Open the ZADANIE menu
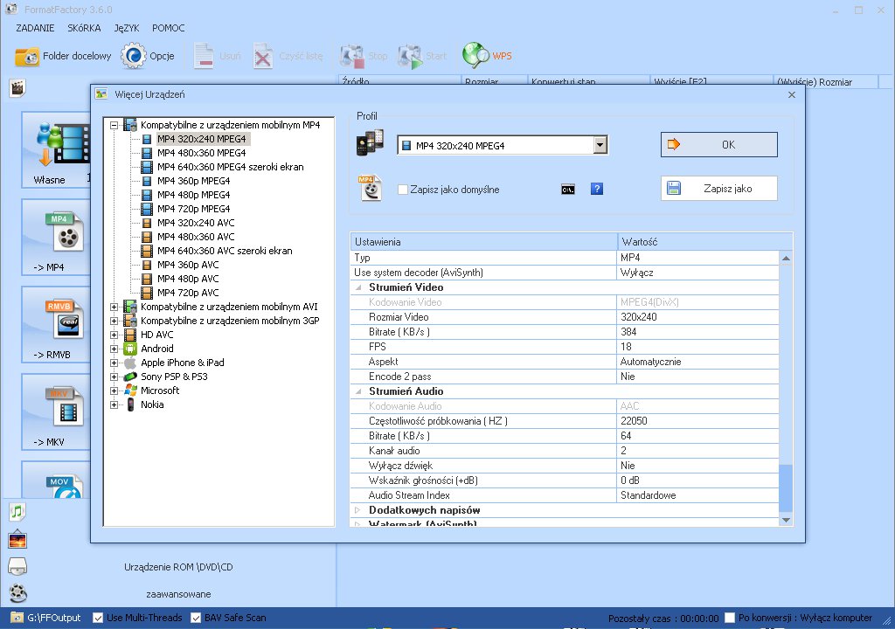Image resolution: width=895 pixels, height=629 pixels. click(35, 28)
